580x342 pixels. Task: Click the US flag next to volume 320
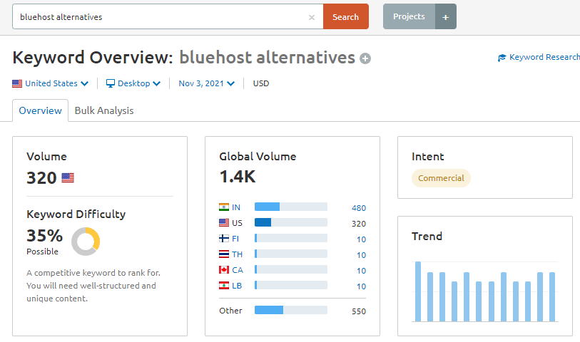point(68,178)
